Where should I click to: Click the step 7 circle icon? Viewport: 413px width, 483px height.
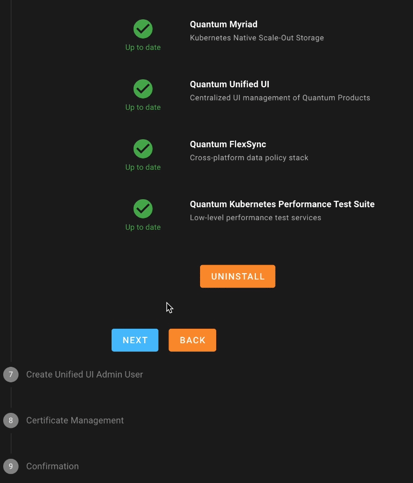[x=11, y=375]
